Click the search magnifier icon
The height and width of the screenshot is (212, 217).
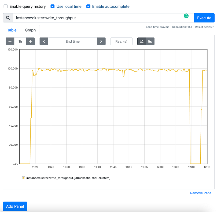tap(8, 18)
